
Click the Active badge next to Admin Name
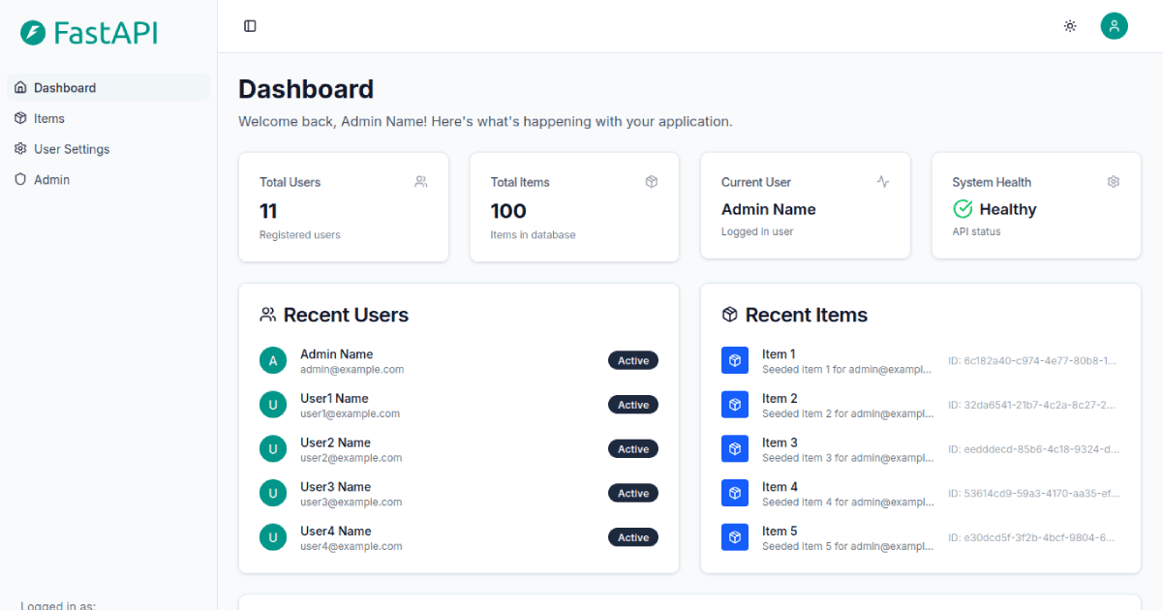[632, 360]
